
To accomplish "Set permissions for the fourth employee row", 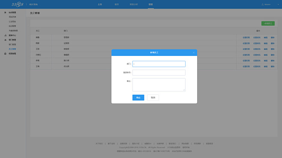I will click(x=246, y=55).
